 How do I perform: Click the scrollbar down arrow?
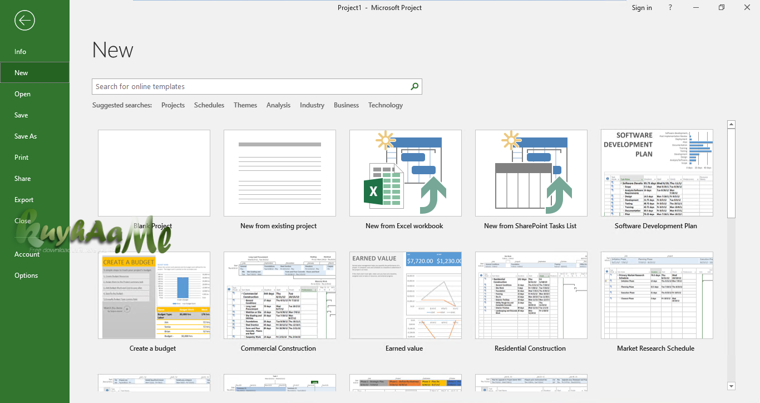[731, 386]
